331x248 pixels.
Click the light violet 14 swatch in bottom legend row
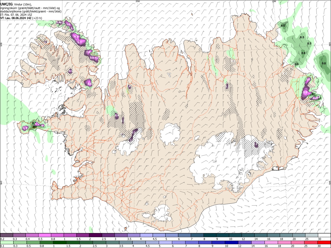tap(258, 242)
